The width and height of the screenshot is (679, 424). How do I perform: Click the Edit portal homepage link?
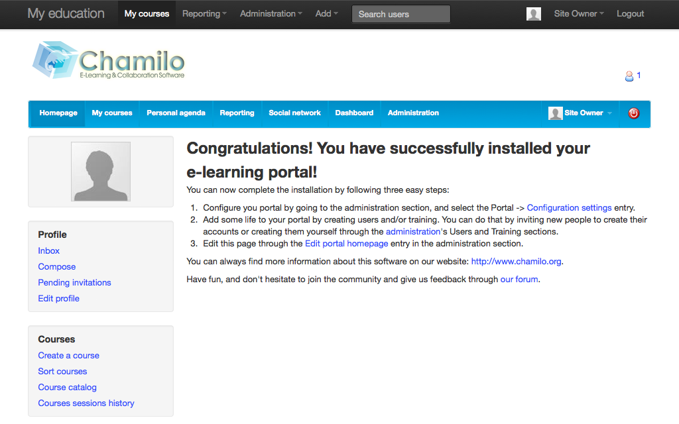(346, 243)
